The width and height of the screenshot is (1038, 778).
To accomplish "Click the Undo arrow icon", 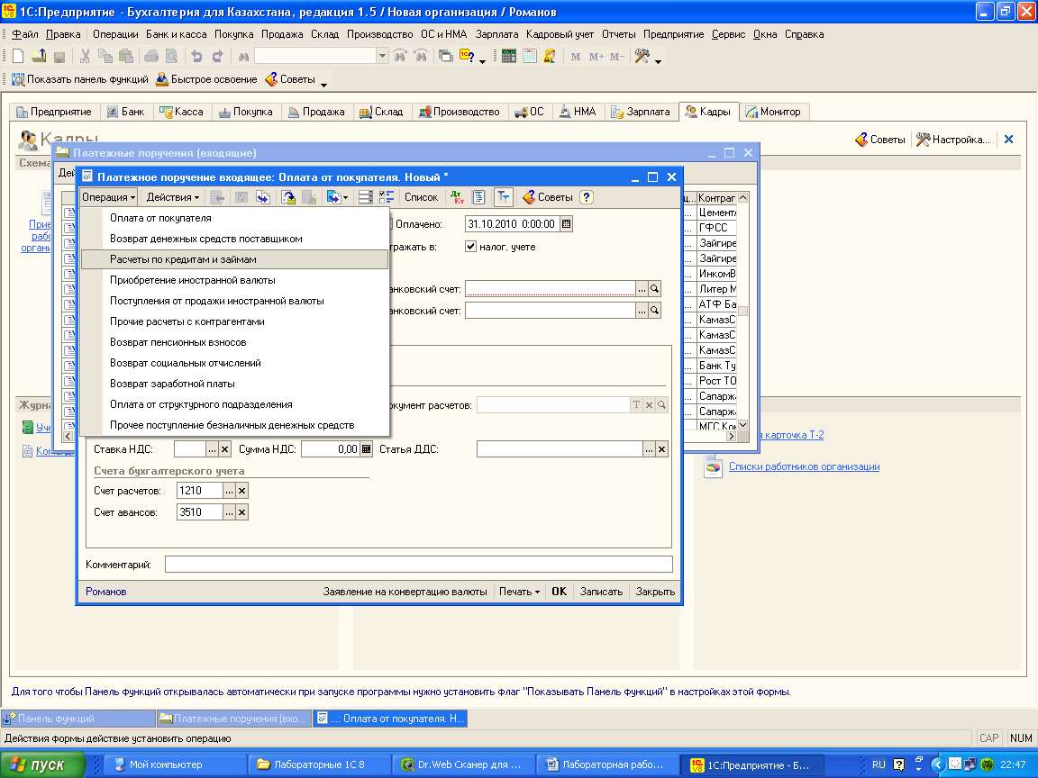I will (x=196, y=57).
